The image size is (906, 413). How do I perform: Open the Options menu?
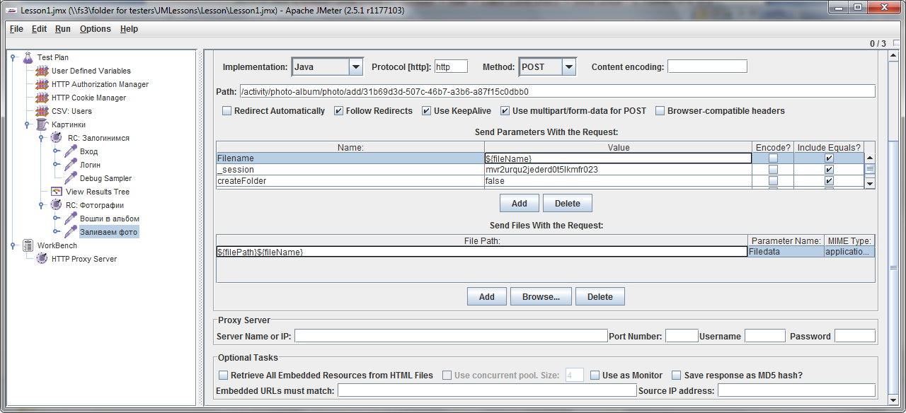tap(96, 29)
